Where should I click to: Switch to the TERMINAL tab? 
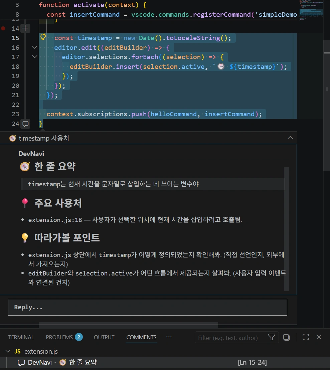[x=21, y=337]
